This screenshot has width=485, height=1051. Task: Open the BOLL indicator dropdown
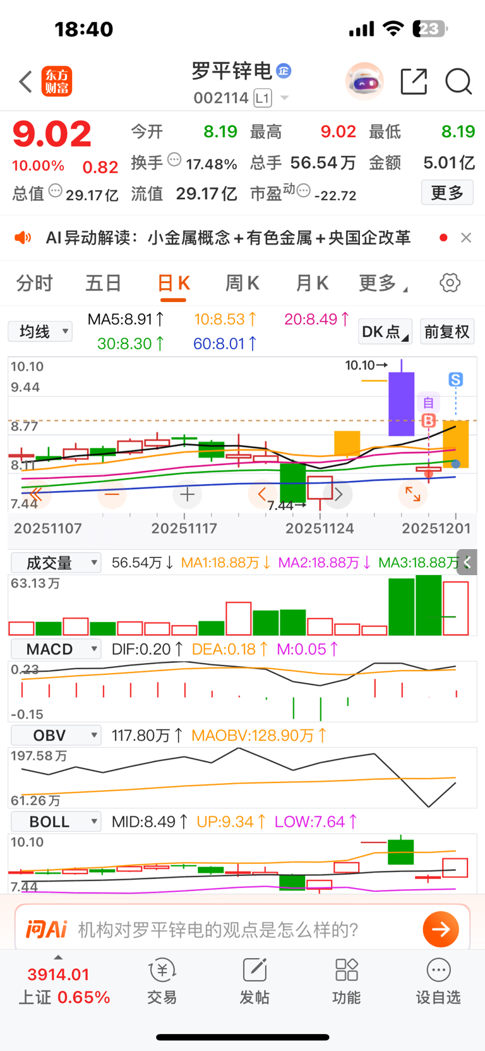[x=56, y=822]
